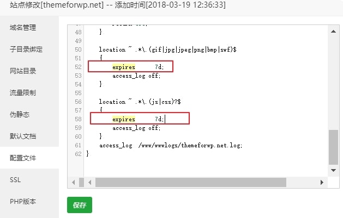This screenshot has width=343, height=218.
Task: Open 流量限制 settings
Action: (x=23, y=92)
